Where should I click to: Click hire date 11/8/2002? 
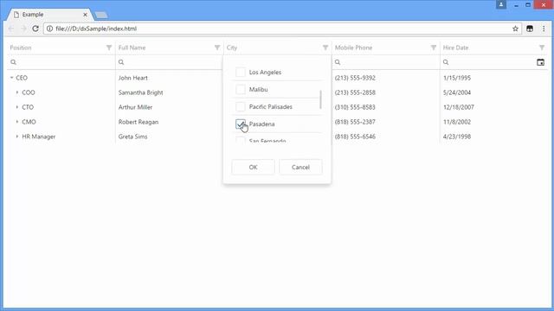[x=457, y=122]
